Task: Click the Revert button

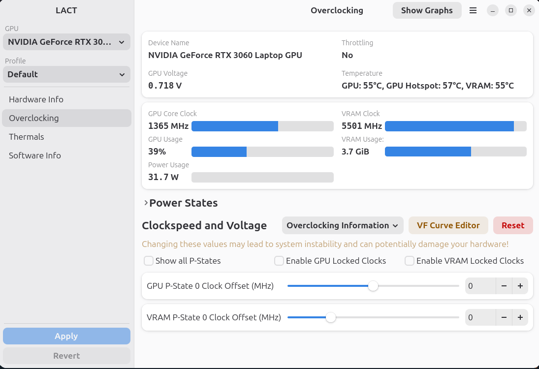Action: 66,356
